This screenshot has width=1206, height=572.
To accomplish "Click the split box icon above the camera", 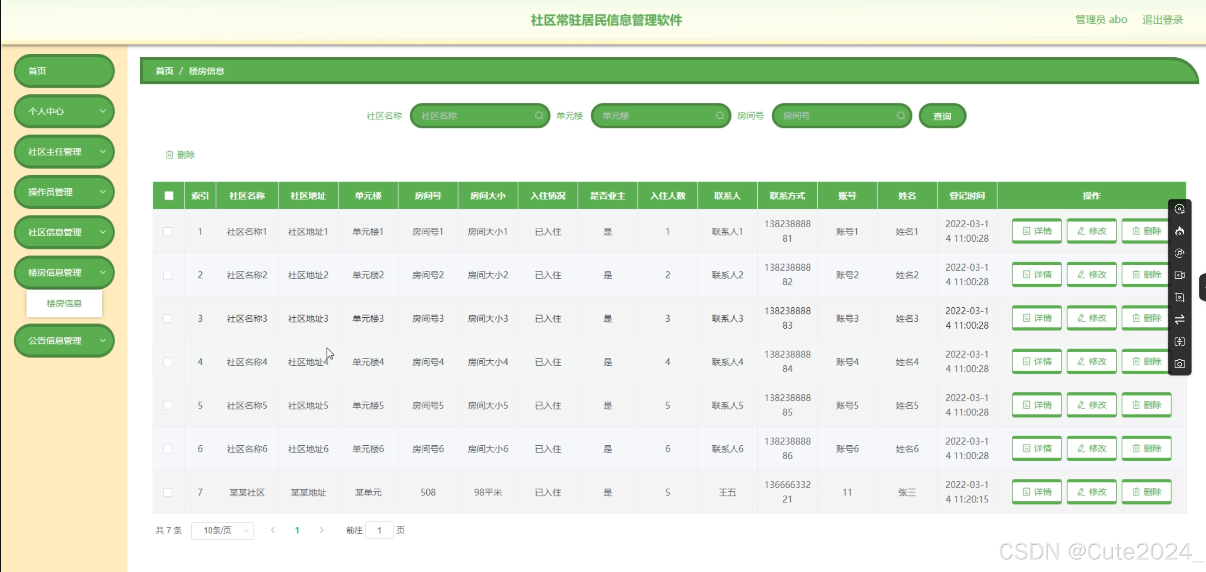I will [1179, 341].
